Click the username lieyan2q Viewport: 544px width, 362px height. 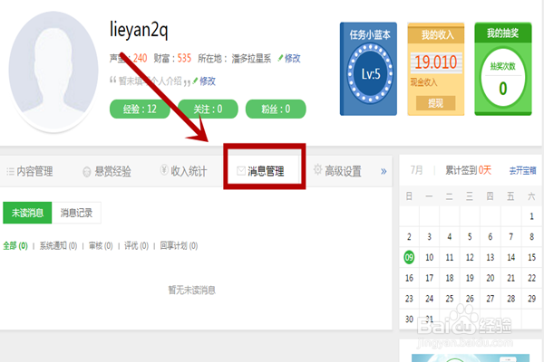coord(139,29)
